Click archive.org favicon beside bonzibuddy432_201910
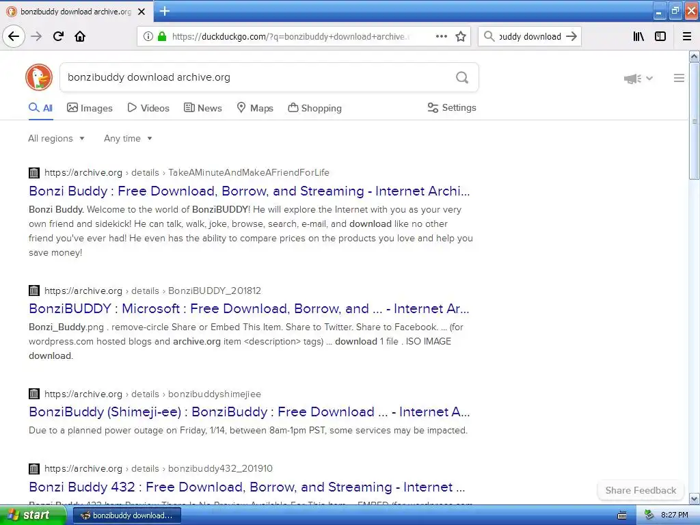The width and height of the screenshot is (700, 525). pos(34,468)
